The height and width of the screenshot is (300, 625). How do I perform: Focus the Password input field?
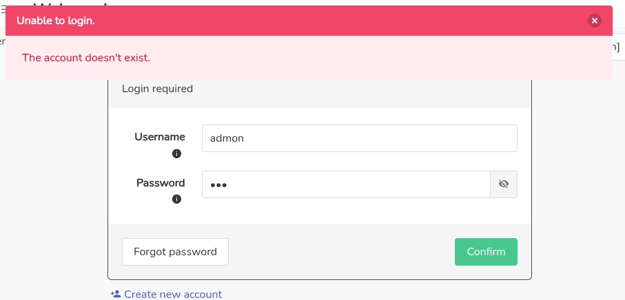pos(345,184)
